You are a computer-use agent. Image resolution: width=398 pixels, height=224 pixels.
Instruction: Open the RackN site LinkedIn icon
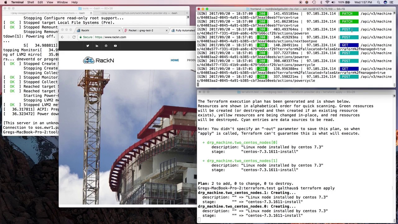click(97, 46)
